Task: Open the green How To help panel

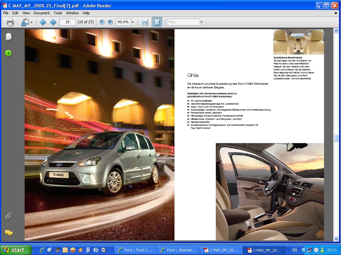Action: [9, 53]
